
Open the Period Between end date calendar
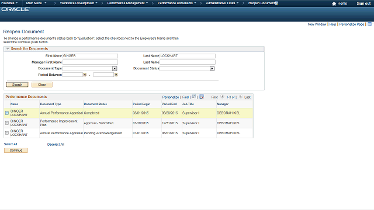coord(116,75)
